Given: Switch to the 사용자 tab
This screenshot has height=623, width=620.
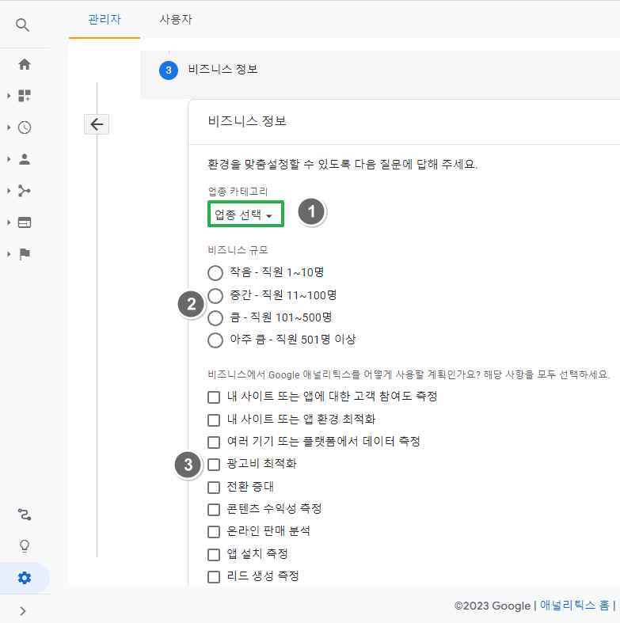Looking at the screenshot, I should click(x=176, y=20).
